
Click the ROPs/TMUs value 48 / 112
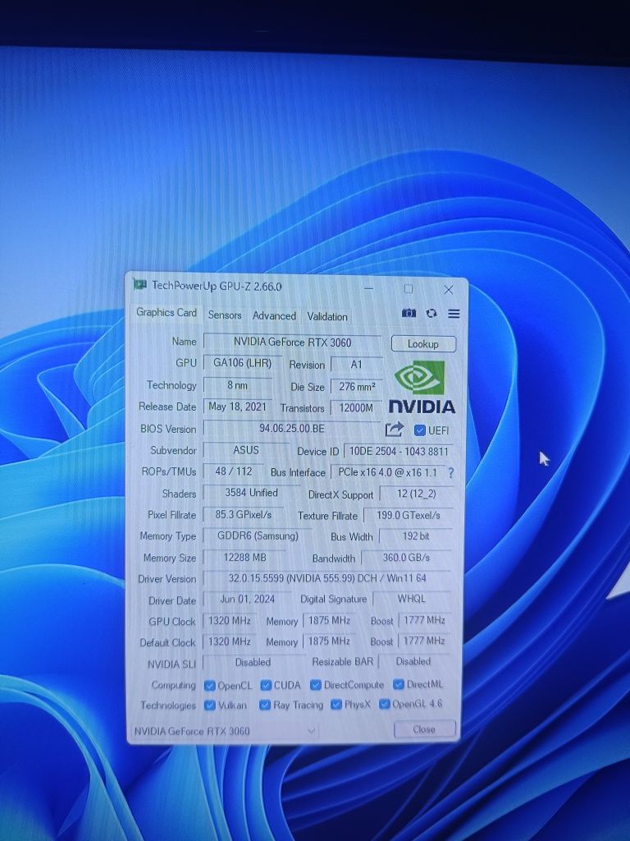(x=233, y=471)
